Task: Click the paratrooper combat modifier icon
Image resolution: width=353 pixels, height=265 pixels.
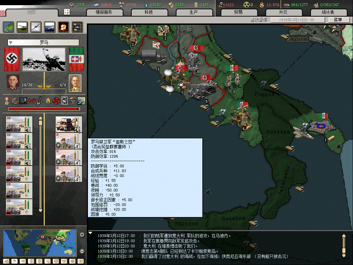Action: click(73, 101)
